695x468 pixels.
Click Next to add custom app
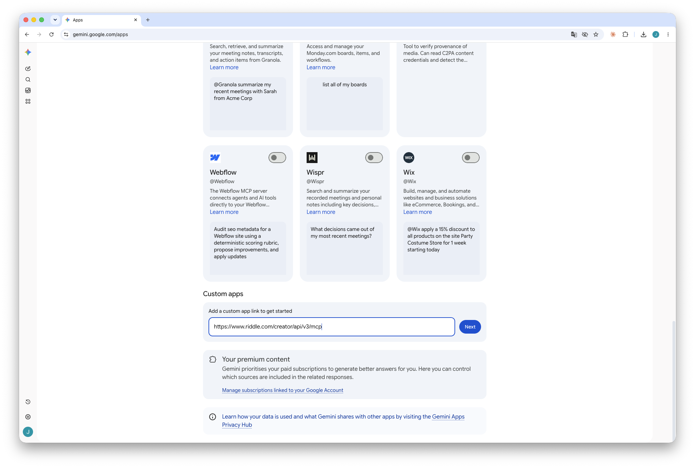click(x=470, y=327)
